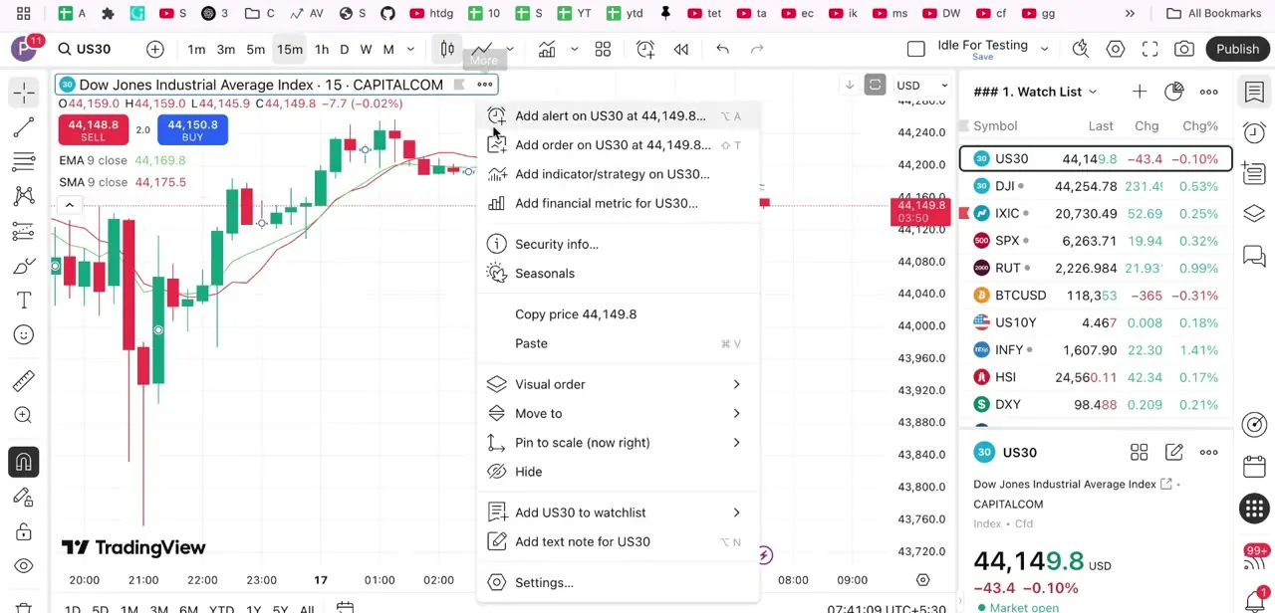
Task: Open the alerts clock panel in right sidebar
Action: pos(1254,133)
